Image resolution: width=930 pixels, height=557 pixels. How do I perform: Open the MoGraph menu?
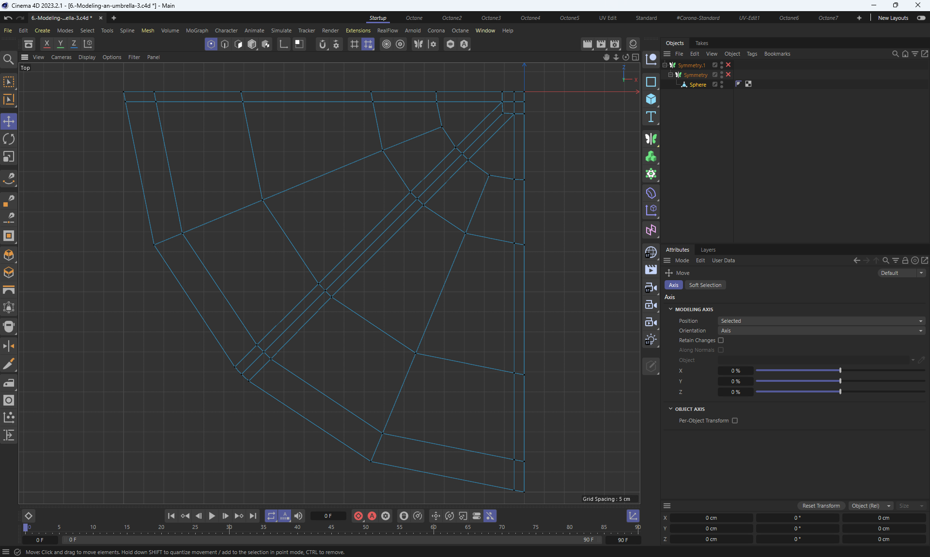coord(197,30)
